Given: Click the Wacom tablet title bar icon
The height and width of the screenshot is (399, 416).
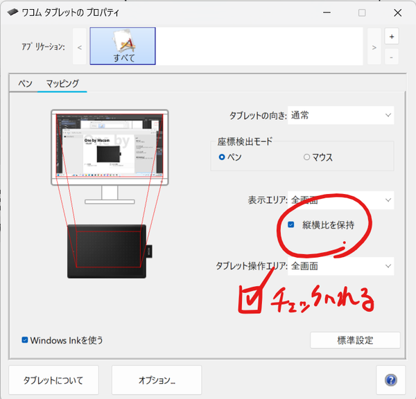Looking at the screenshot, I should pyautogui.click(x=12, y=12).
